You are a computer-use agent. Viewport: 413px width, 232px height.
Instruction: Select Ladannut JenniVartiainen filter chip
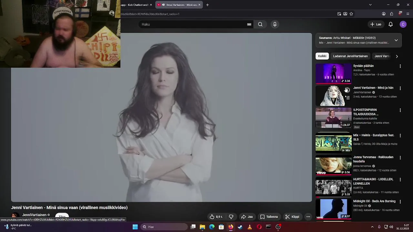pyautogui.click(x=350, y=56)
